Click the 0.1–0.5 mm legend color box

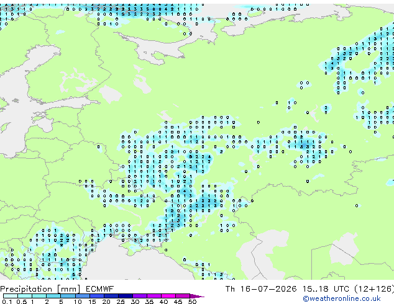(11, 296)
